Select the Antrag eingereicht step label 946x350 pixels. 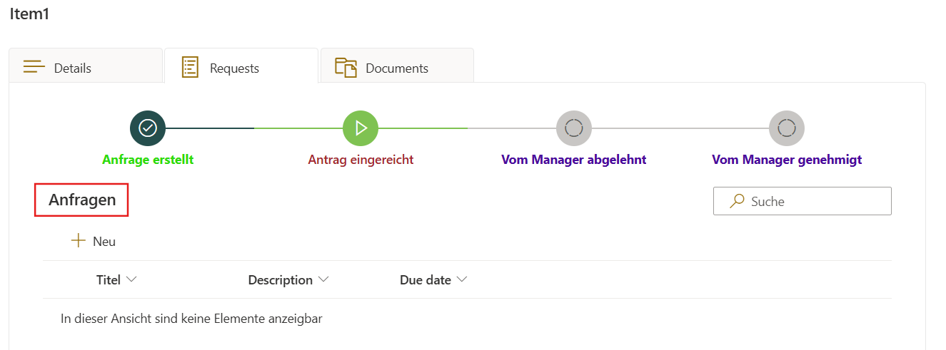[361, 160]
